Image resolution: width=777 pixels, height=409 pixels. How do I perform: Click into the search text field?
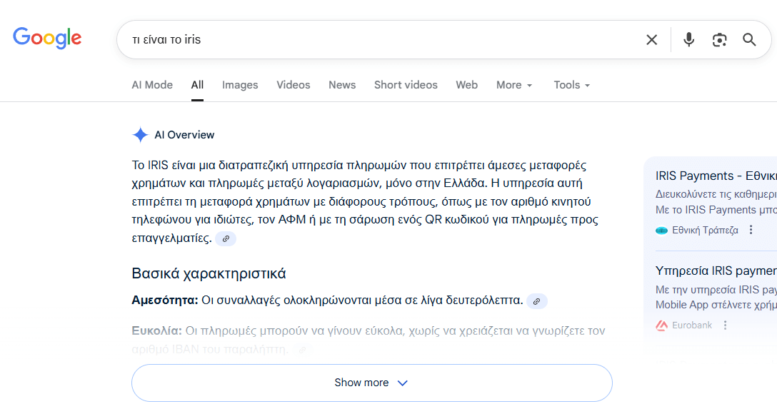point(379,40)
